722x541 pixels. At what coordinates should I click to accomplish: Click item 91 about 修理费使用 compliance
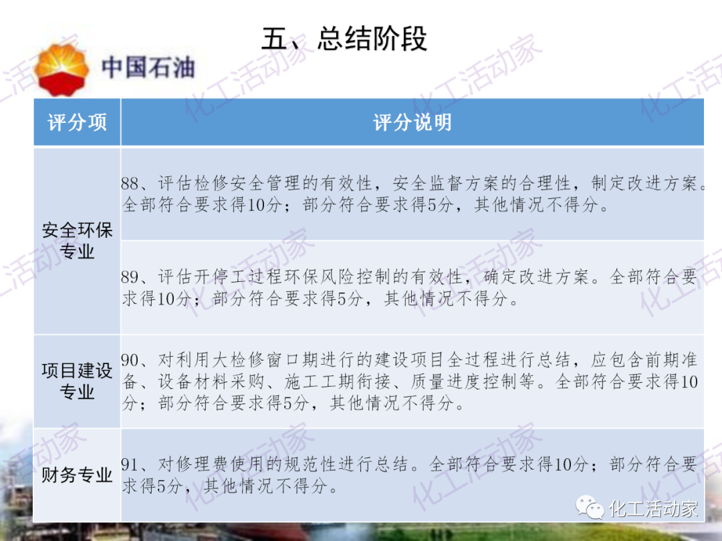tap(412, 475)
